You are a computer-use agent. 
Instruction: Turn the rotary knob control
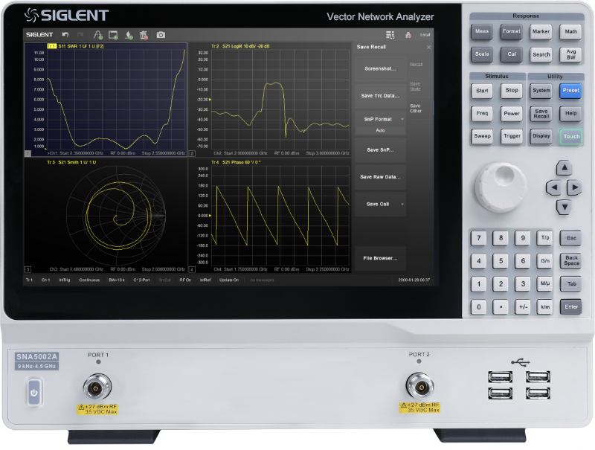coord(500,187)
